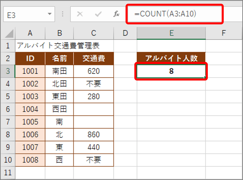
Task: Select name cell 東田
Action: (59, 97)
